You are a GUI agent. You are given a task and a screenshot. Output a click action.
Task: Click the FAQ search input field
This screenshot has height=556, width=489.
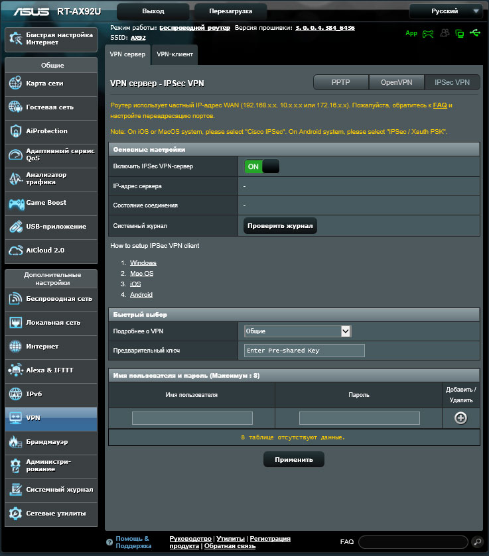click(413, 542)
